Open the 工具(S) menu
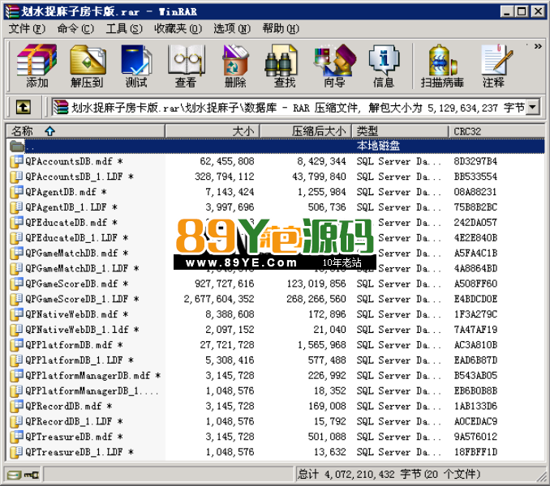Screen dimensions: 550x486 pos(124,28)
